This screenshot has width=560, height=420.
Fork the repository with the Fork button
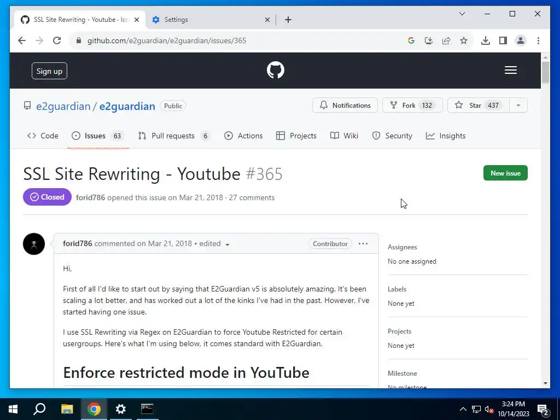pyautogui.click(x=412, y=106)
